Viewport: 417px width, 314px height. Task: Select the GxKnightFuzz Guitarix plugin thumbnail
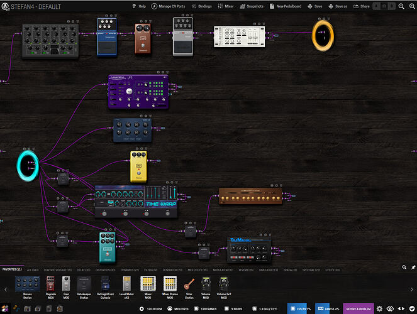coord(105,288)
